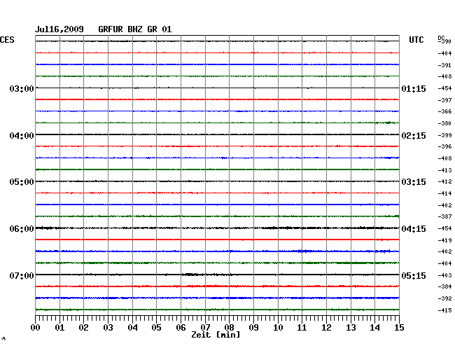Select the 03:00 local time label
Screen dimensions: 455x346
(x=22, y=88)
